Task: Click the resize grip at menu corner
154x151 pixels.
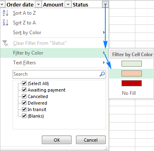Action: [106, 149]
